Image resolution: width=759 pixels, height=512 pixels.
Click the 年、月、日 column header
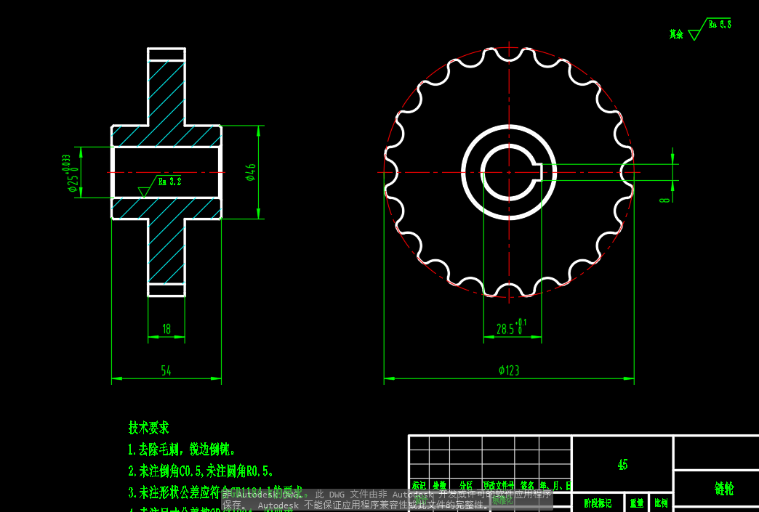point(555,485)
